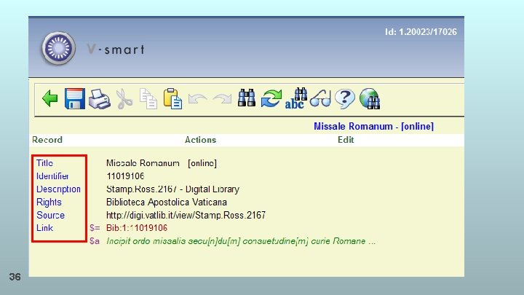Viewport: 524px width, 295px height.
Task: Select the scissors cut icon
Action: 124,99
